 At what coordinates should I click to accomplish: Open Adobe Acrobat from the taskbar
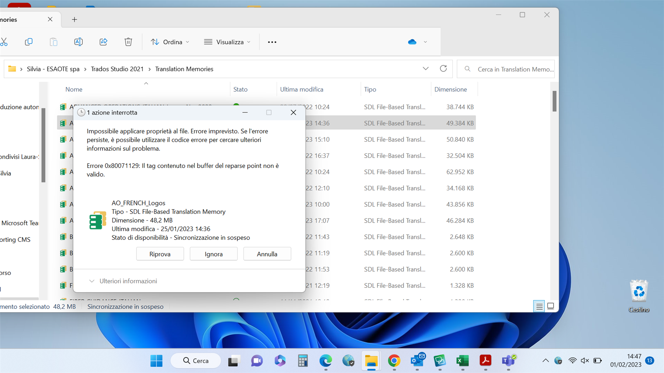tap(485, 361)
